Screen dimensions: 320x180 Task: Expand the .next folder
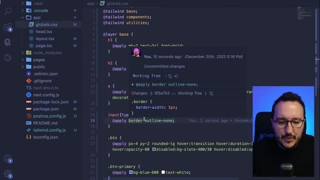[x=22, y=3]
